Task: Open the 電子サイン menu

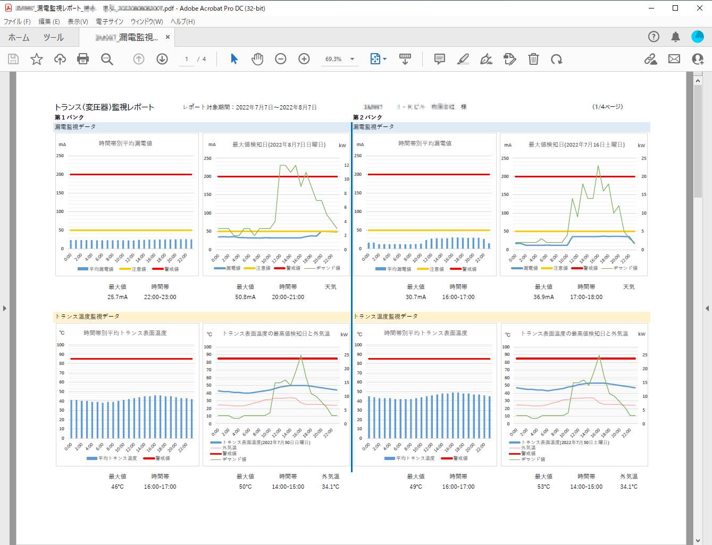Action: point(110,22)
